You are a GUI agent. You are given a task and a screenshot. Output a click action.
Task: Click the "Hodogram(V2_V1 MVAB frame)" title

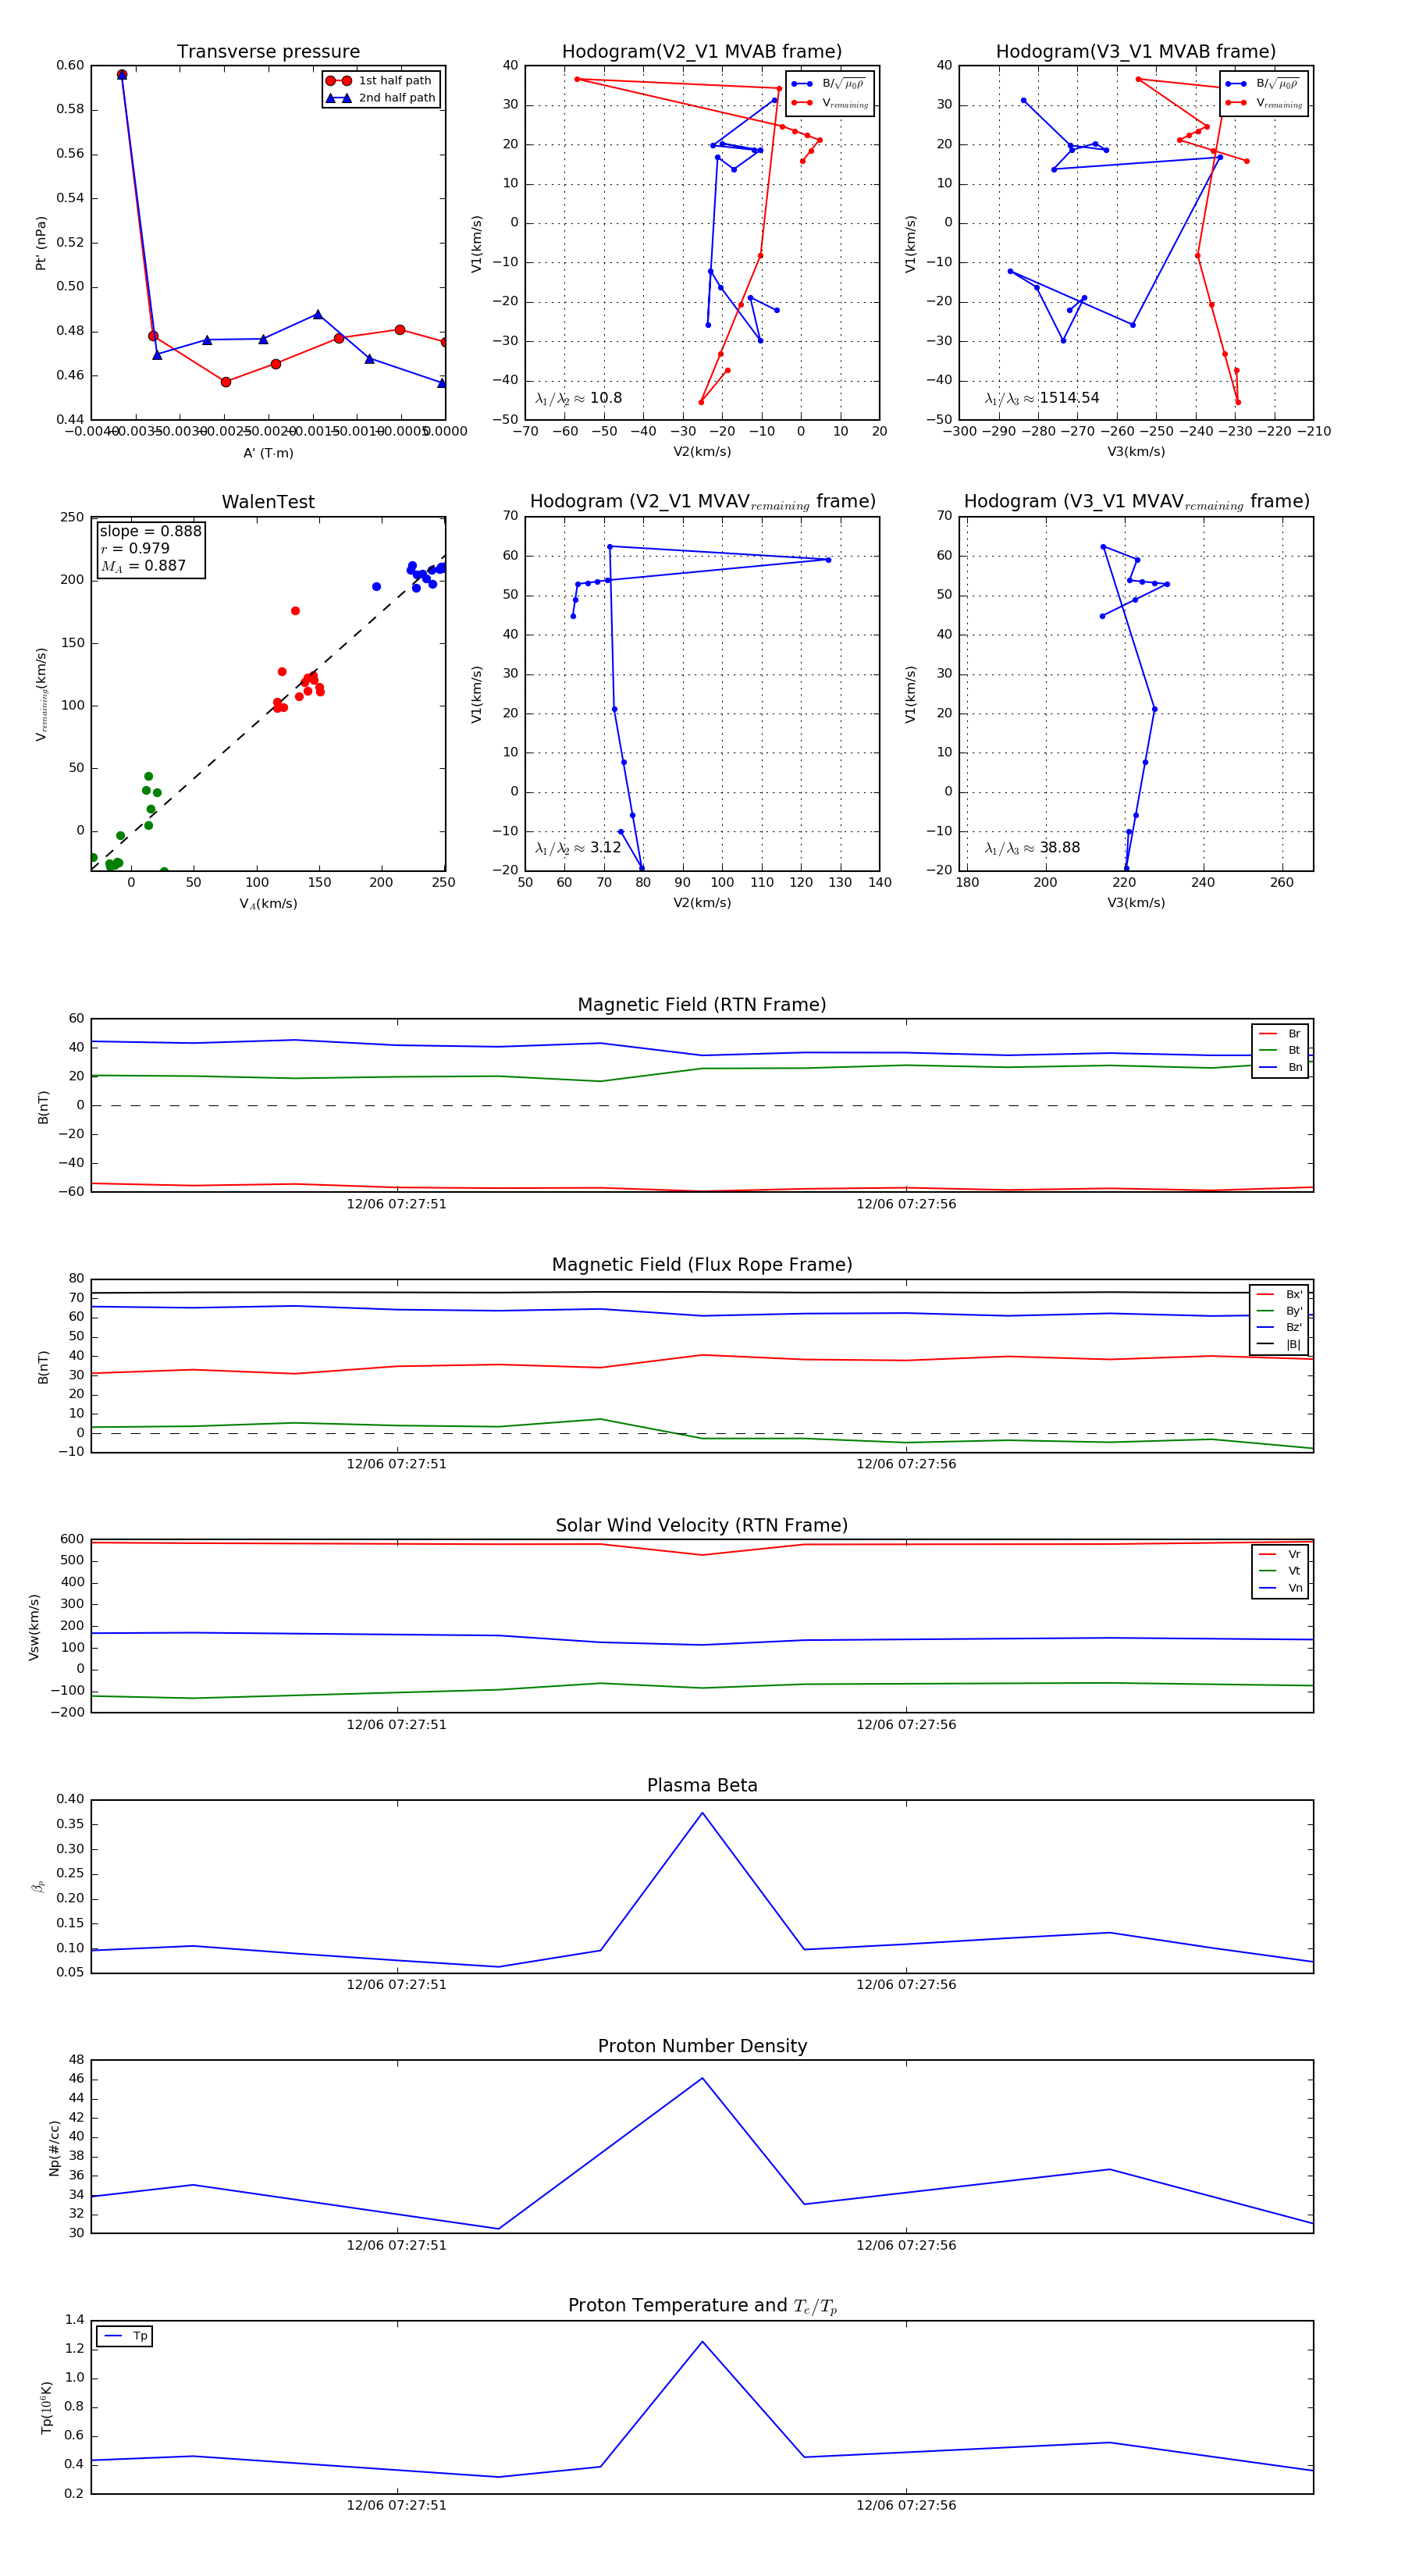702,52
